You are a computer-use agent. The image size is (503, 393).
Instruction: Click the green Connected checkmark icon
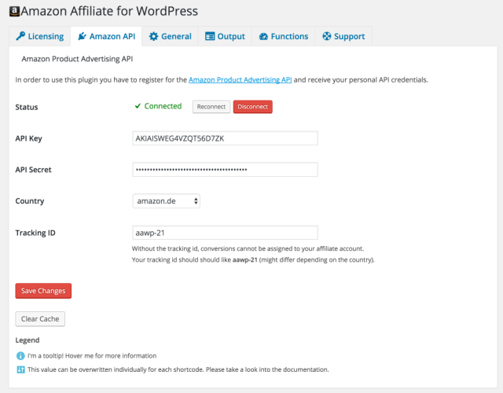[x=138, y=106]
